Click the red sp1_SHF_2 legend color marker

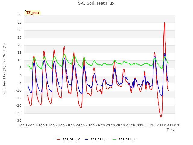point(58,140)
